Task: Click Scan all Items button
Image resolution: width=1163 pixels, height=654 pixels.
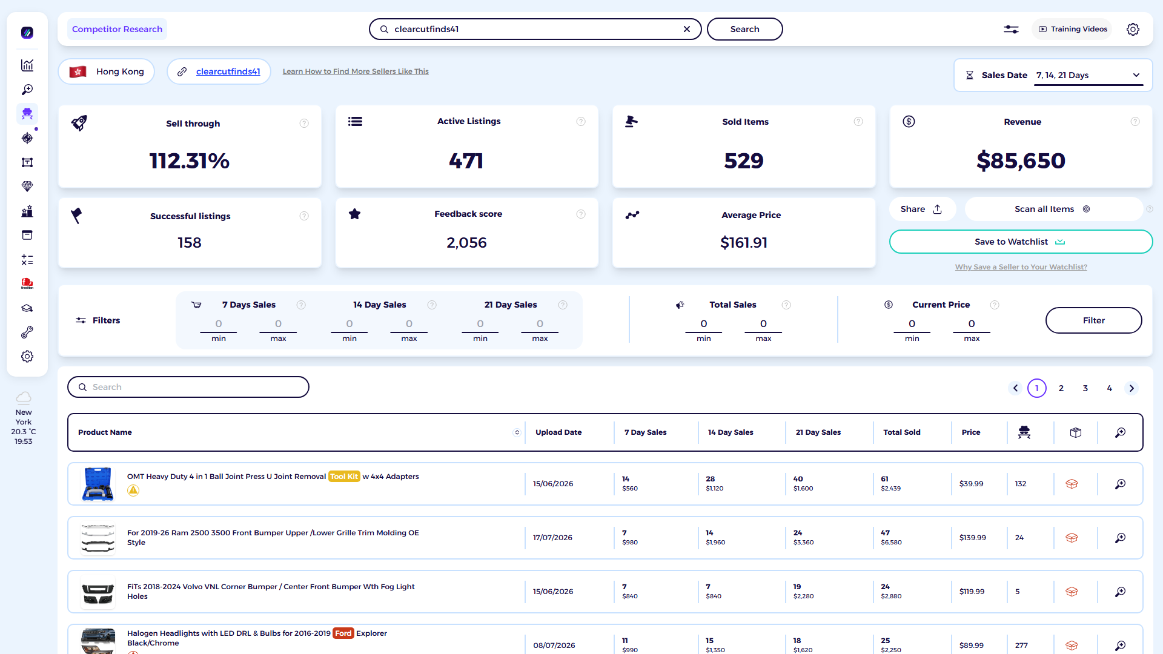Action: click(1053, 209)
